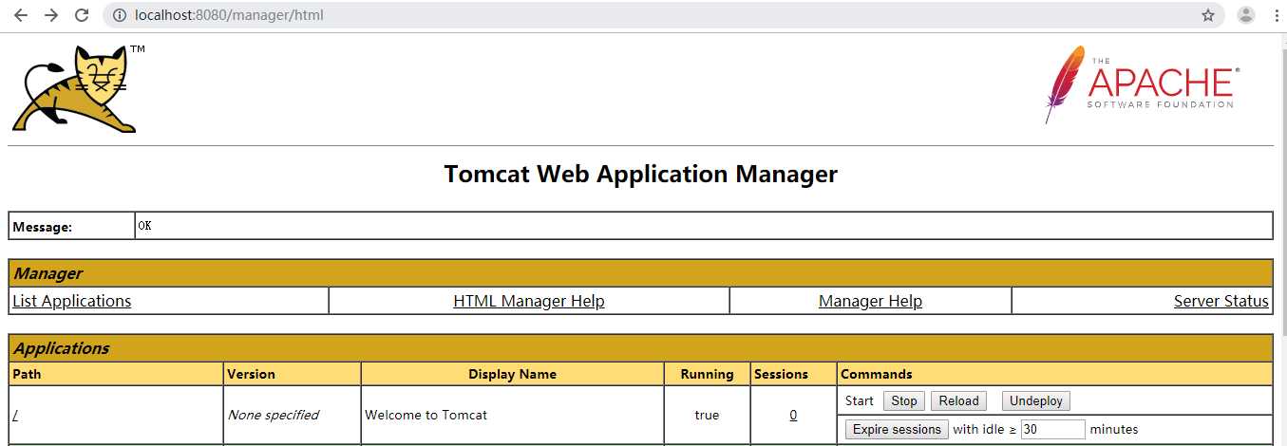This screenshot has height=446, width=1287.
Task: Click the "Applications" section header
Action: pos(61,348)
